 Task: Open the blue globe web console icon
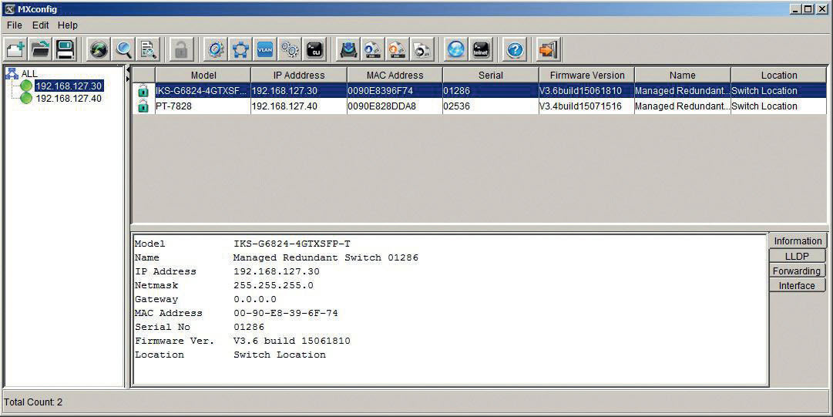pyautogui.click(x=456, y=50)
